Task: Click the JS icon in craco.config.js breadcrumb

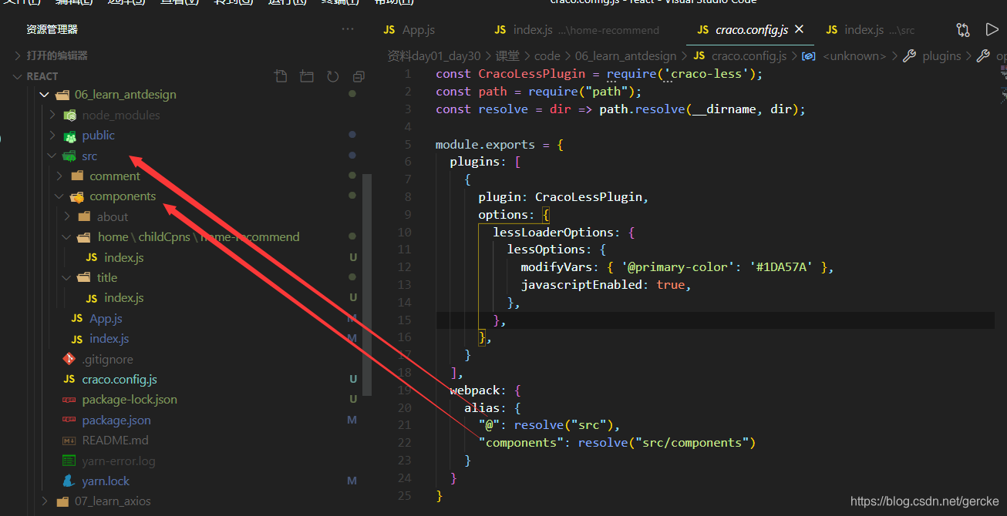Action: 699,55
